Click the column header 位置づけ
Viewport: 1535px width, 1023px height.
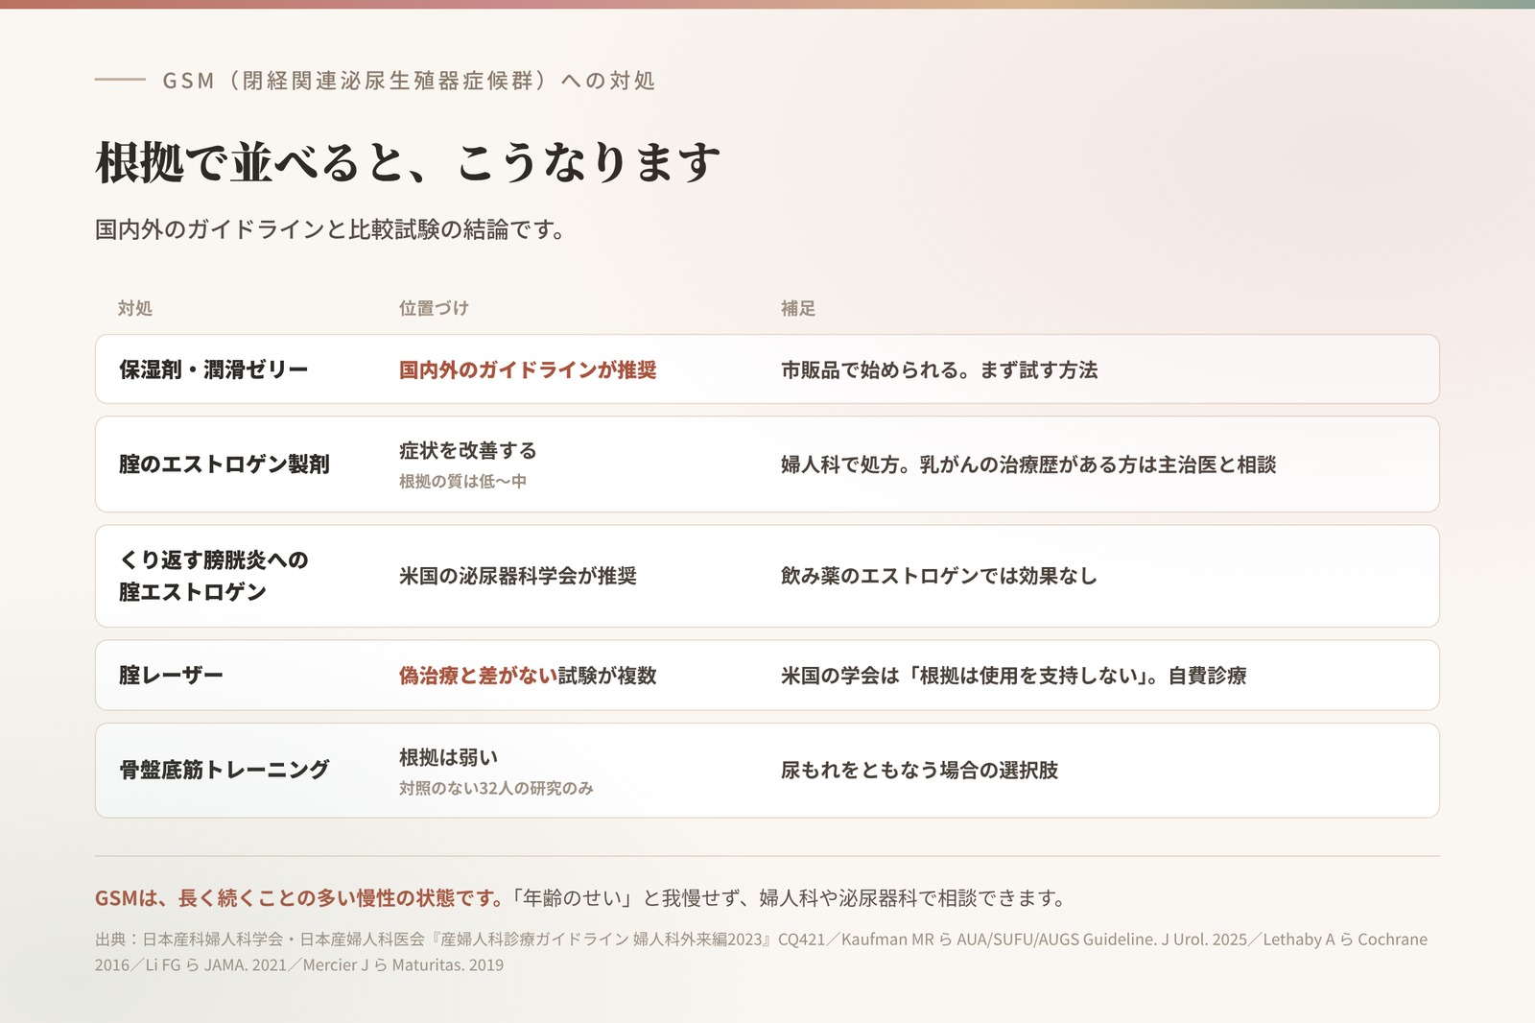coord(434,308)
